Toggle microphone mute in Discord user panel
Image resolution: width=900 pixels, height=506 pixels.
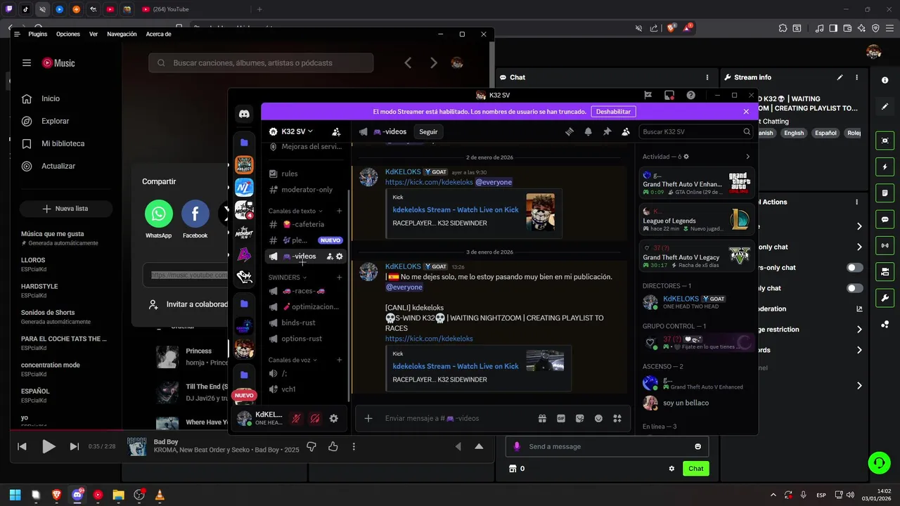click(x=297, y=418)
